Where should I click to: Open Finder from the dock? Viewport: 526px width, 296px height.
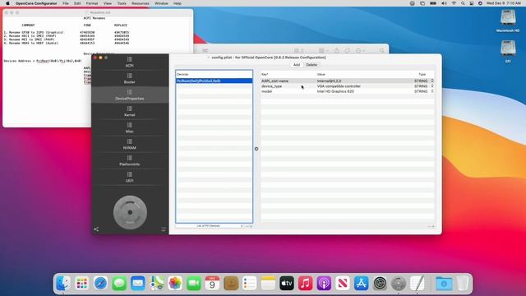[63, 284]
